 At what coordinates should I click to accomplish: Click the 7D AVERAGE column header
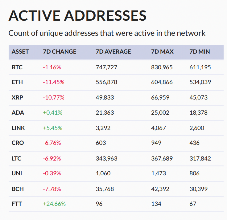tap(113, 52)
